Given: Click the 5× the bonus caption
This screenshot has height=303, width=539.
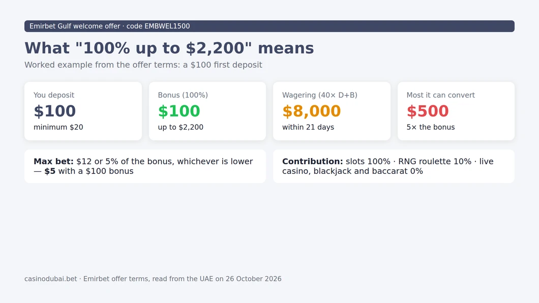Looking at the screenshot, I should point(431,127).
